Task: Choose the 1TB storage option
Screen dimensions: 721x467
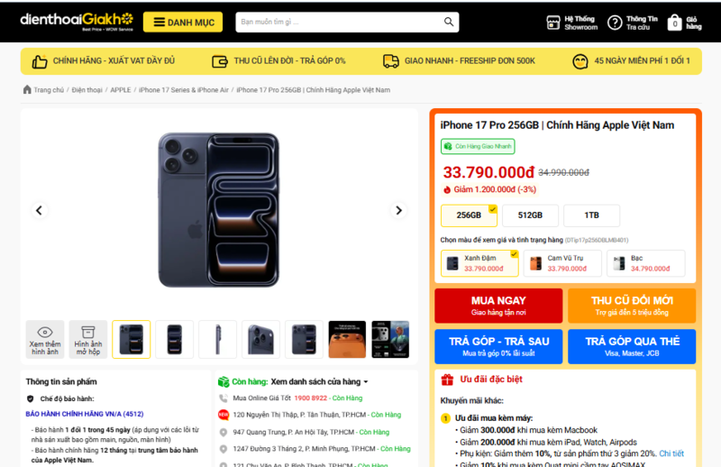Action: pyautogui.click(x=591, y=215)
